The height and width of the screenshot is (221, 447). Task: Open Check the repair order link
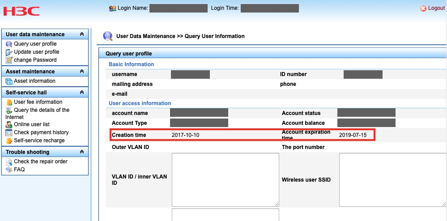[x=41, y=161]
